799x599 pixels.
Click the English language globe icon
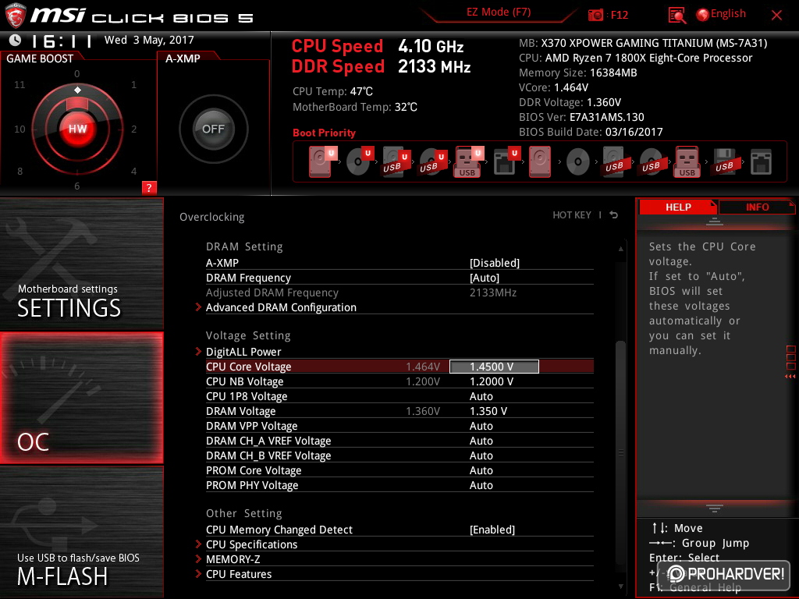[703, 15]
